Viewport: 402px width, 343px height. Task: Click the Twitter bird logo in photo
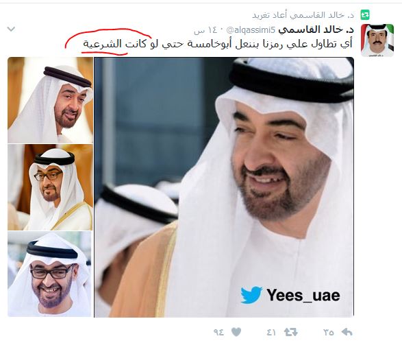[x=251, y=295]
